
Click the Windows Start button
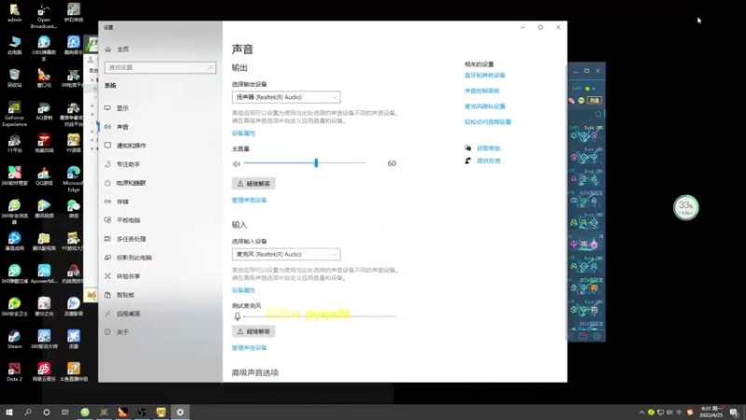(x=9, y=413)
